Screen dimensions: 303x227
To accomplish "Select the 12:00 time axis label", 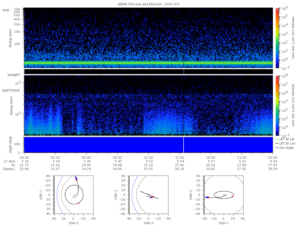I will [148, 157].
